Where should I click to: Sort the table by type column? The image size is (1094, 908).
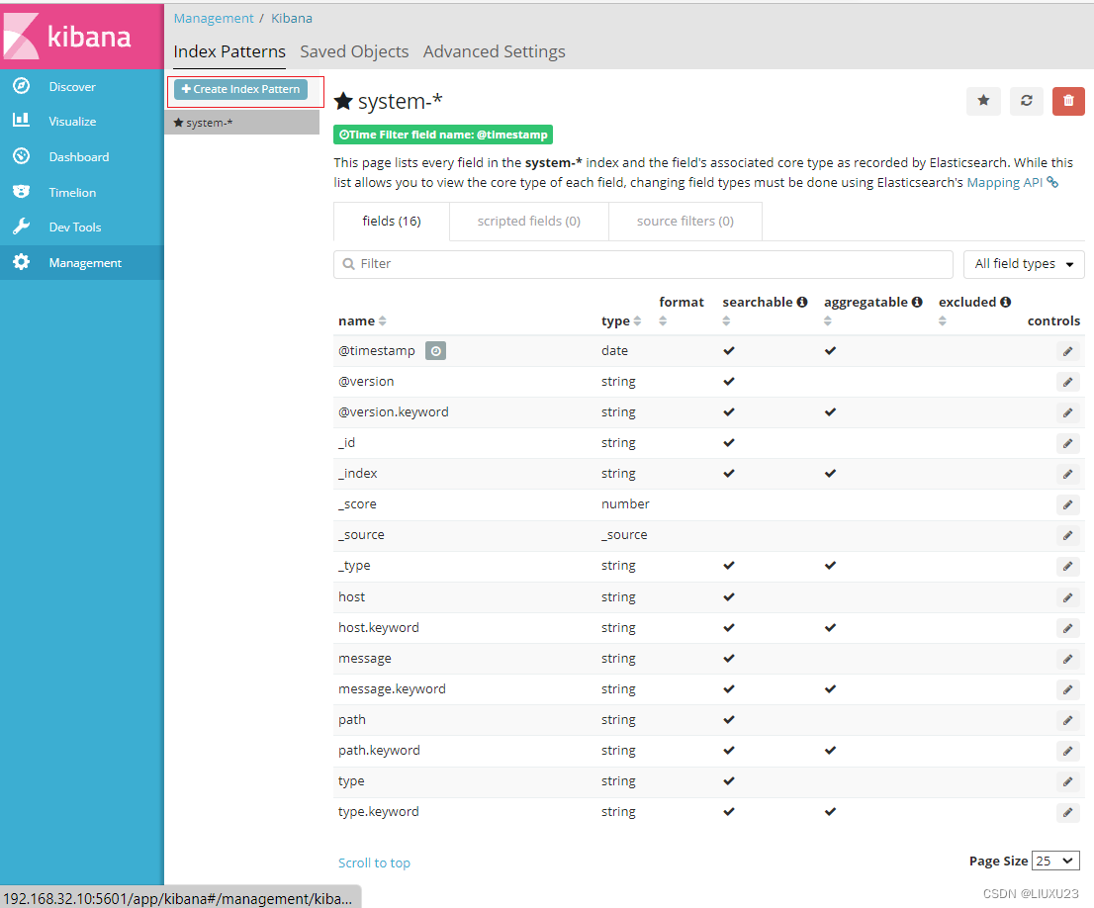621,321
